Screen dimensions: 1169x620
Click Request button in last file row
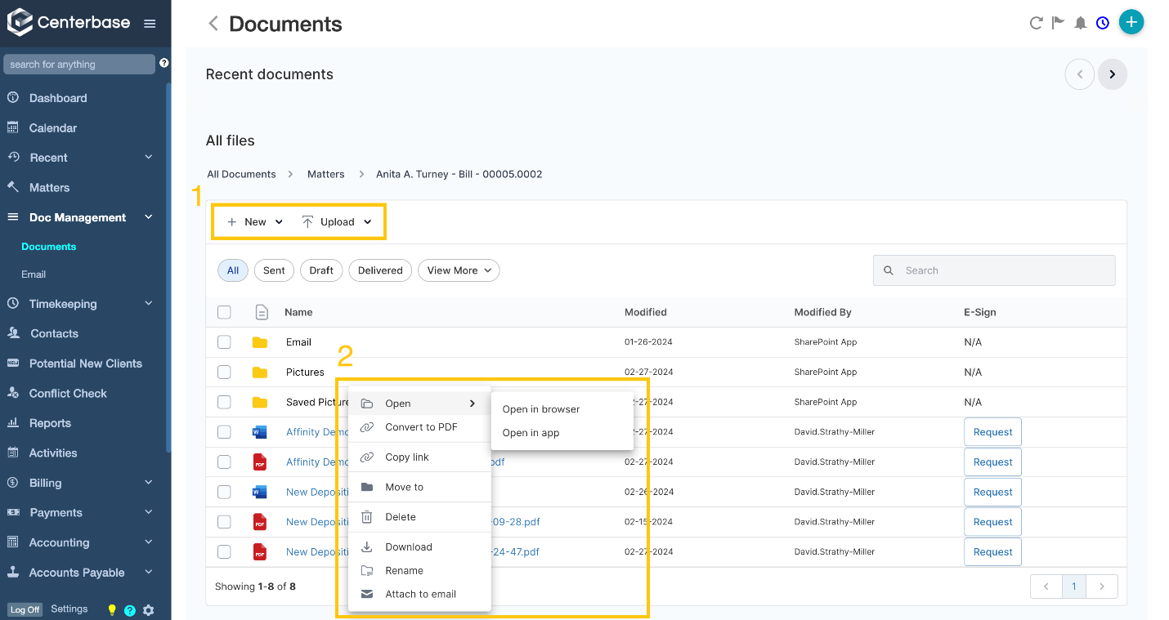click(992, 552)
